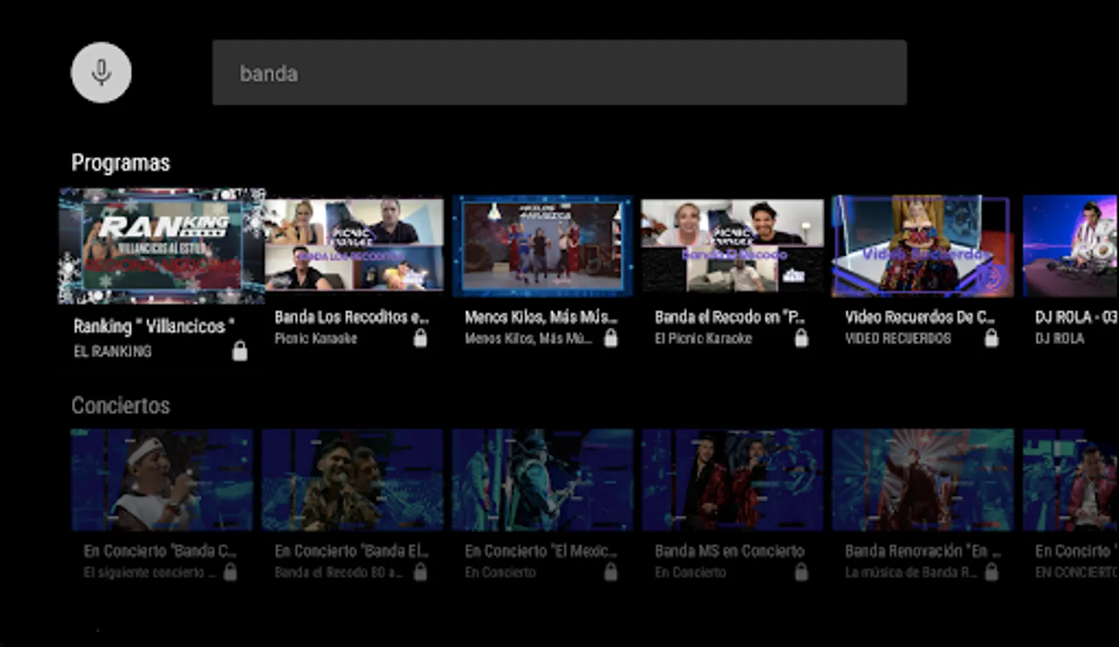This screenshot has height=647, width=1119.
Task: Click the "El Picnic Karaoke" subtitle under Banda el Recodo
Action: point(703,338)
